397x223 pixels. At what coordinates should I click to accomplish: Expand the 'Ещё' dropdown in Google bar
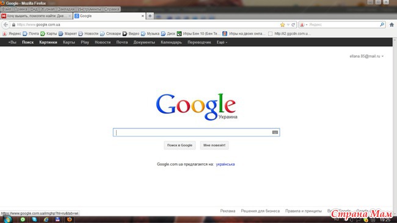[222, 43]
